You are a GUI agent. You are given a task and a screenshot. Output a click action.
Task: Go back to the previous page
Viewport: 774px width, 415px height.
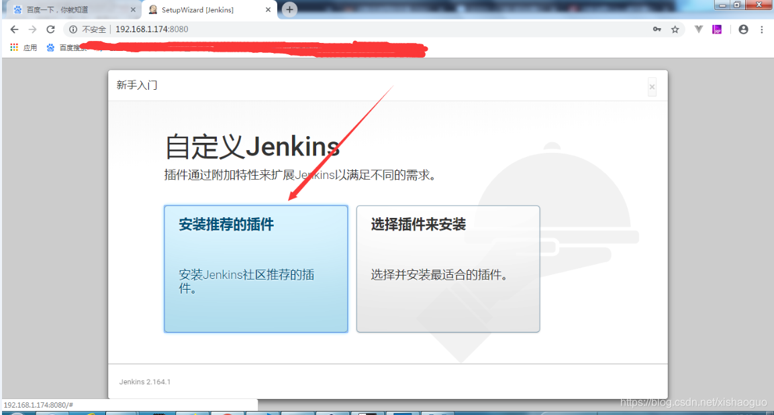(14, 29)
